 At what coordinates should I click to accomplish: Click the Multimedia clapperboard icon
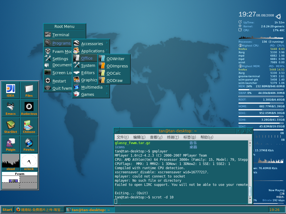(x=77, y=87)
